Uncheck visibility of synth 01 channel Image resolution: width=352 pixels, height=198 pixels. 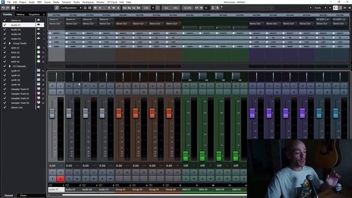[4, 70]
